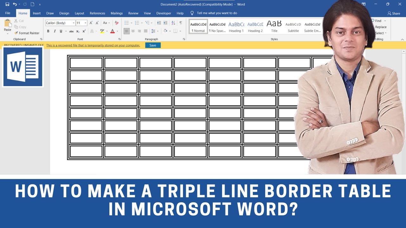
Task: Decrease font size with Shrink Font
Action: coord(97,23)
